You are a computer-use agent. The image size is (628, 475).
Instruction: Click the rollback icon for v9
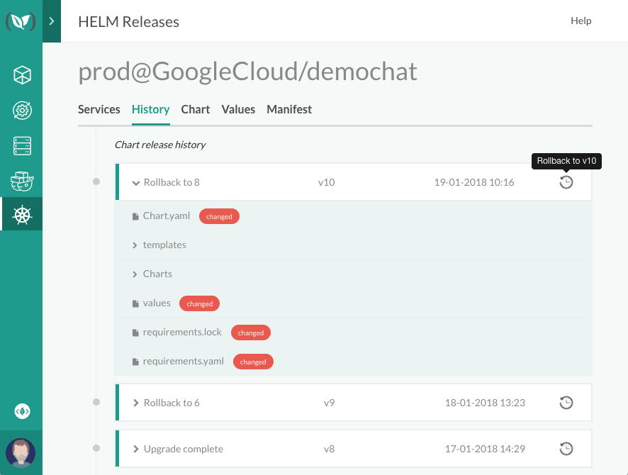pos(566,403)
